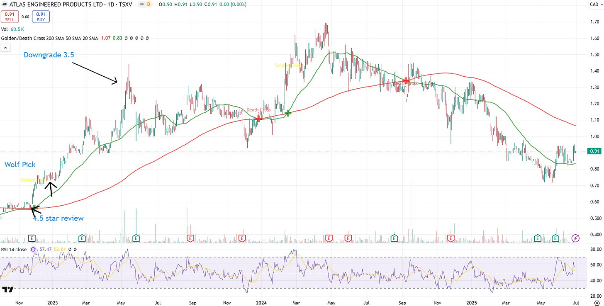
Task: Open chart settings gear at bottom right
Action: pyautogui.click(x=597, y=303)
